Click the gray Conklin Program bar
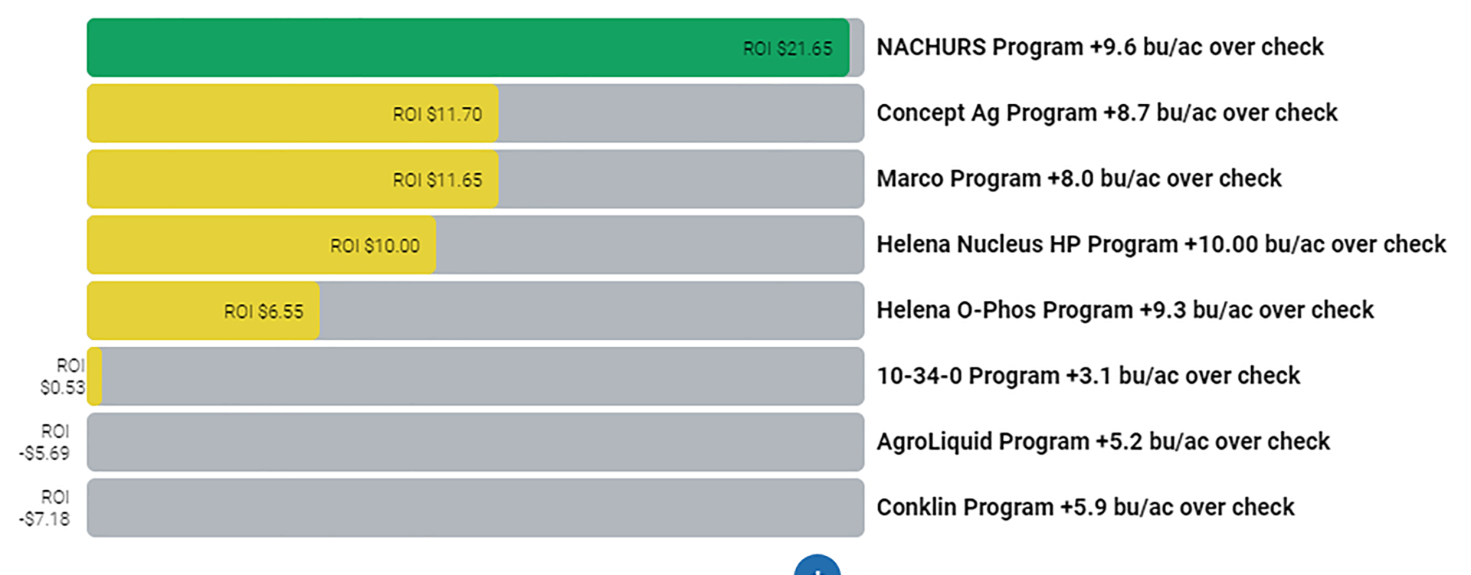The width and height of the screenshot is (1471, 575). 476,508
